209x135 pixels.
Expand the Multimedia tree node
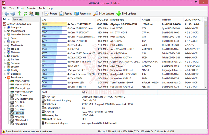(x=5, y=46)
